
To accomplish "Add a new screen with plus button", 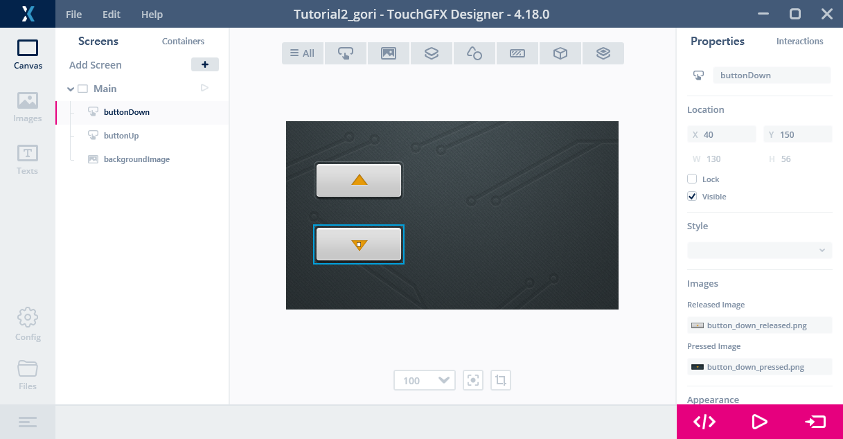I will tap(204, 64).
